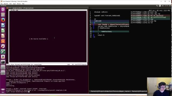Open LibreOffice Writer from dock
172x96 pixels.
3,25
